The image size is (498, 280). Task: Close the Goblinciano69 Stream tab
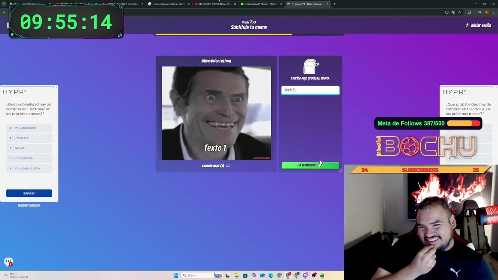click(281, 4)
